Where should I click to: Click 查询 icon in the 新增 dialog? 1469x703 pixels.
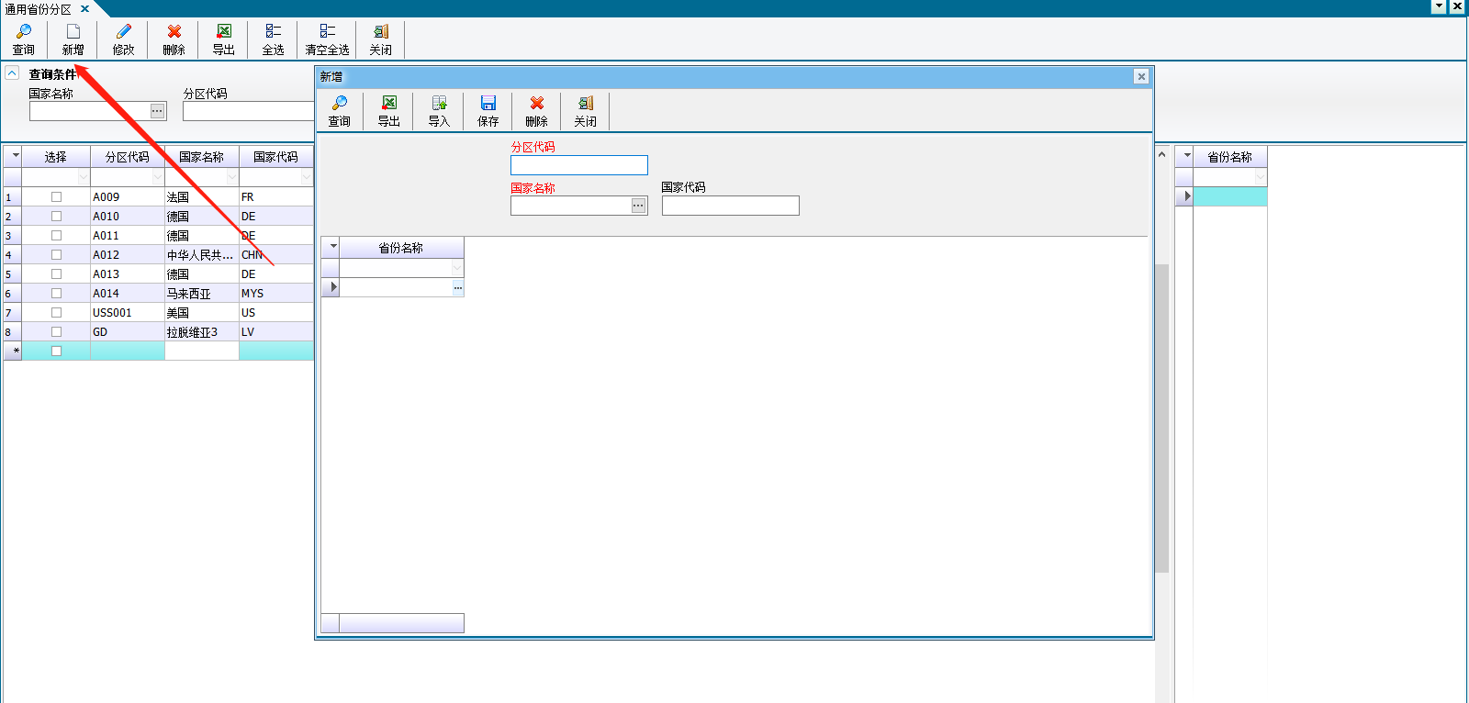pos(340,103)
